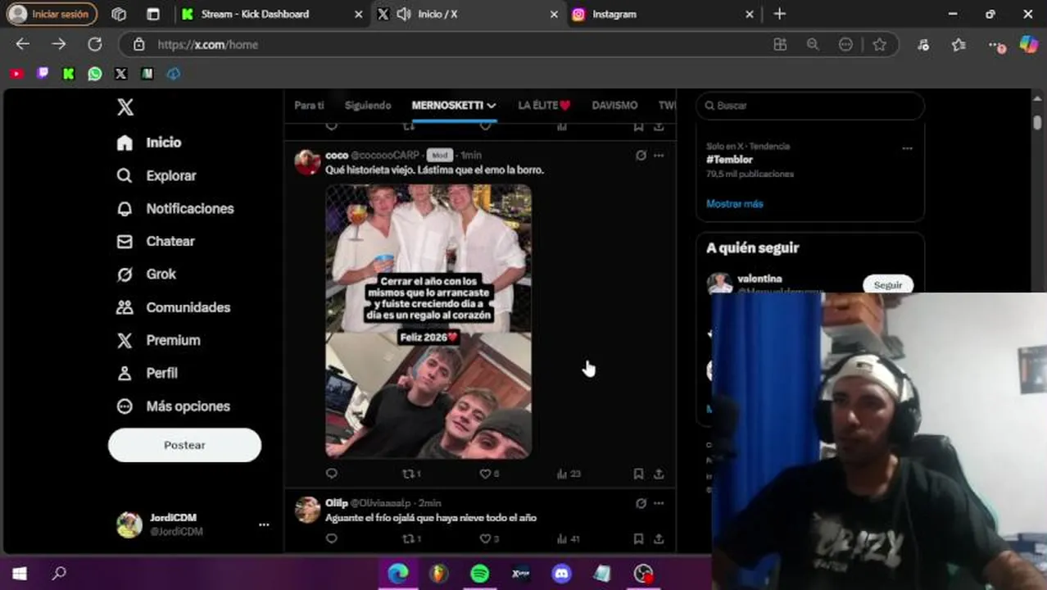Click the browser back arrow
Image resolution: width=1047 pixels, height=590 pixels.
22,44
